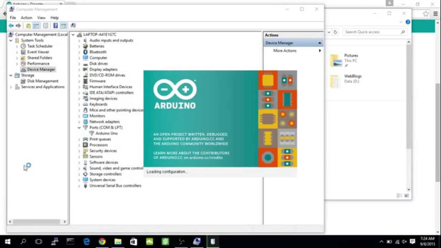Screen dimensions: 441x248
Task: Select the Arduino Uno device entry
Action: tap(106, 133)
